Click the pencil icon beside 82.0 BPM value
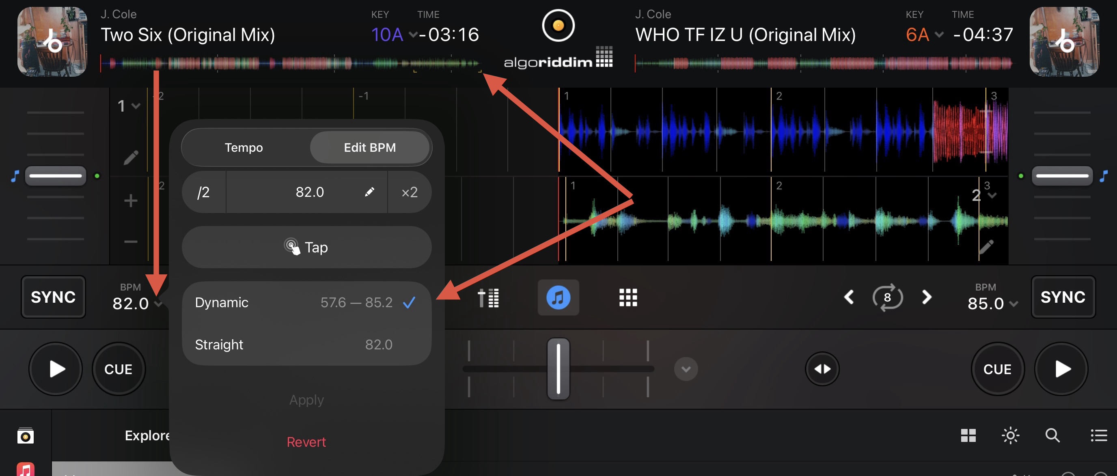 click(369, 192)
